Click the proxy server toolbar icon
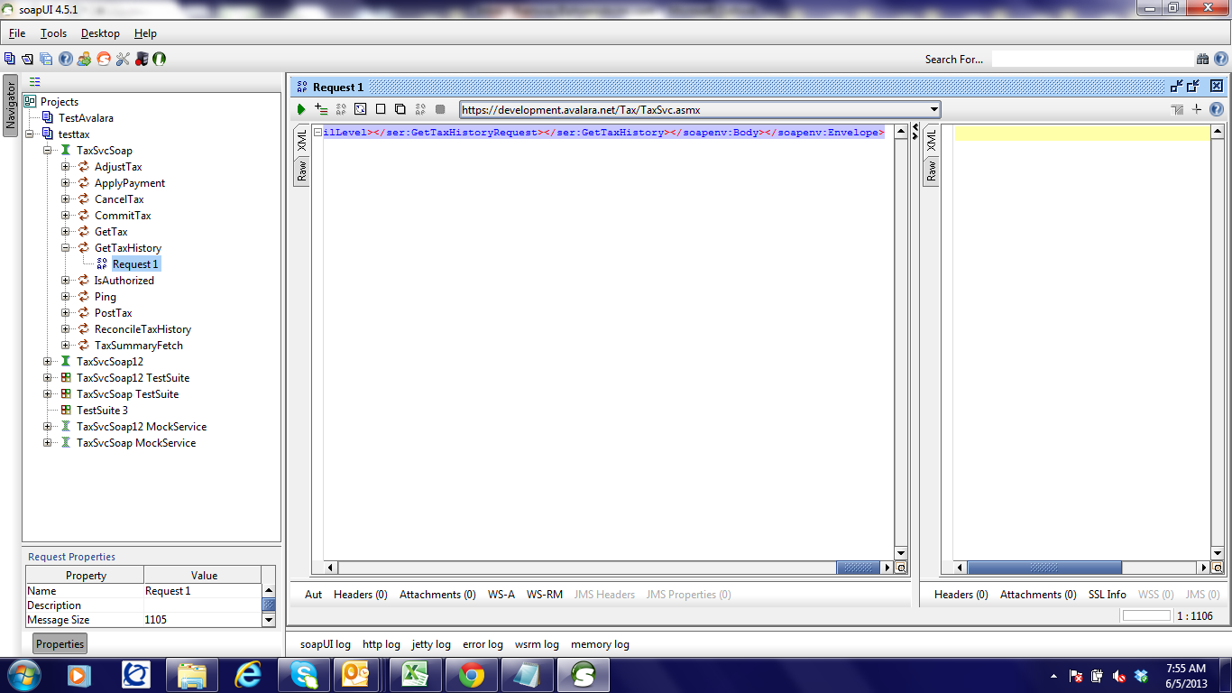Image resolution: width=1232 pixels, height=693 pixels. [x=141, y=59]
